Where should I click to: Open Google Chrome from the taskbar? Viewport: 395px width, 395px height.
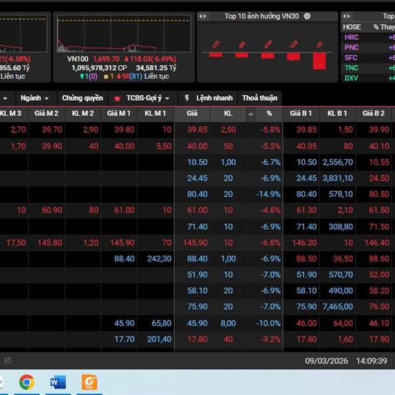(27, 382)
